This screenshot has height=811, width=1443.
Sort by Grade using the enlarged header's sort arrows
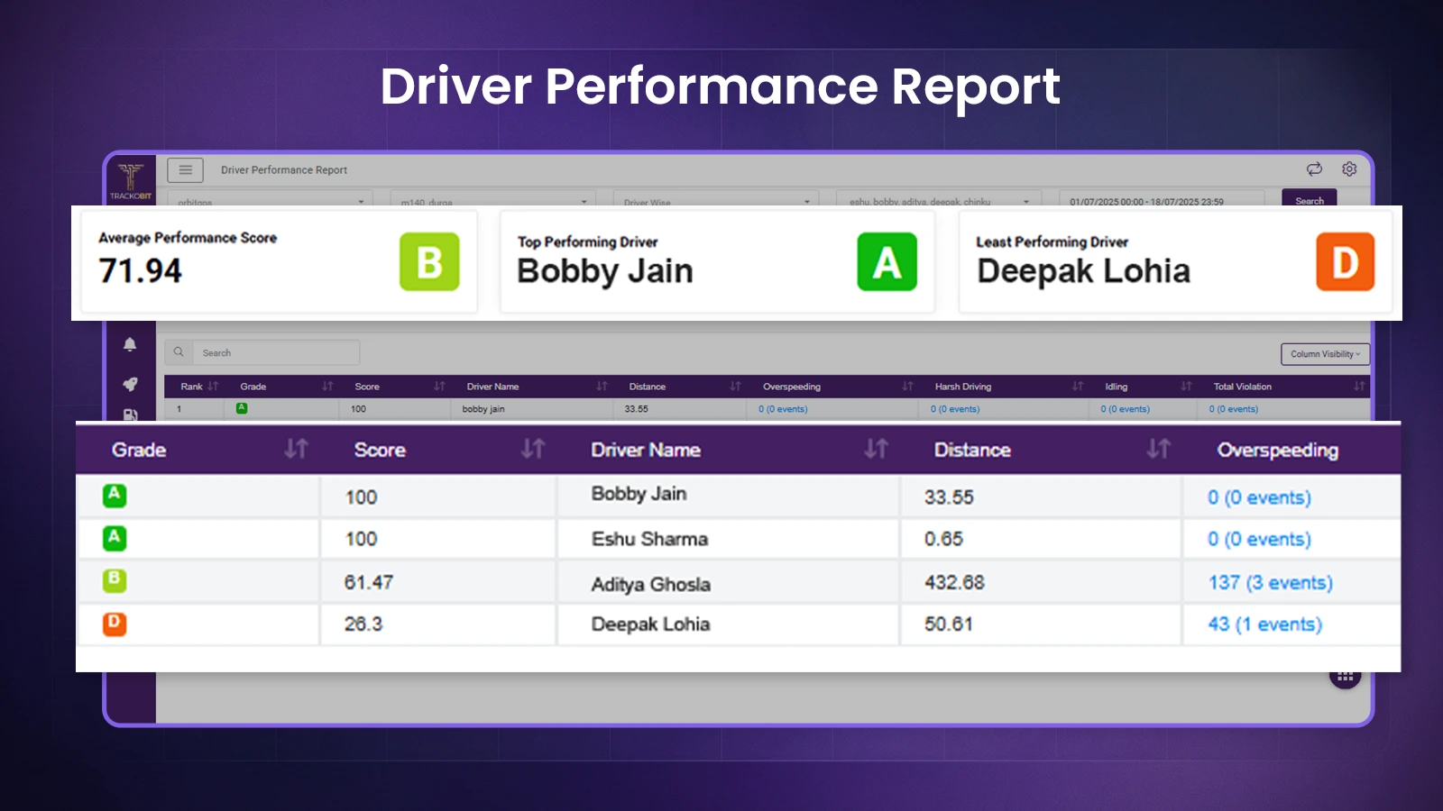[x=296, y=449]
